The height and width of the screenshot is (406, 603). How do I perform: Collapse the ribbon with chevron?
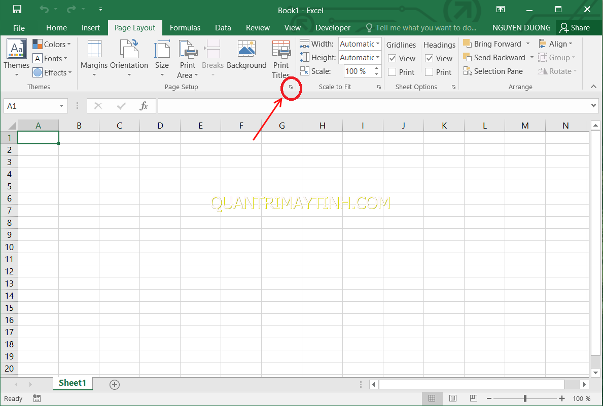tap(594, 87)
